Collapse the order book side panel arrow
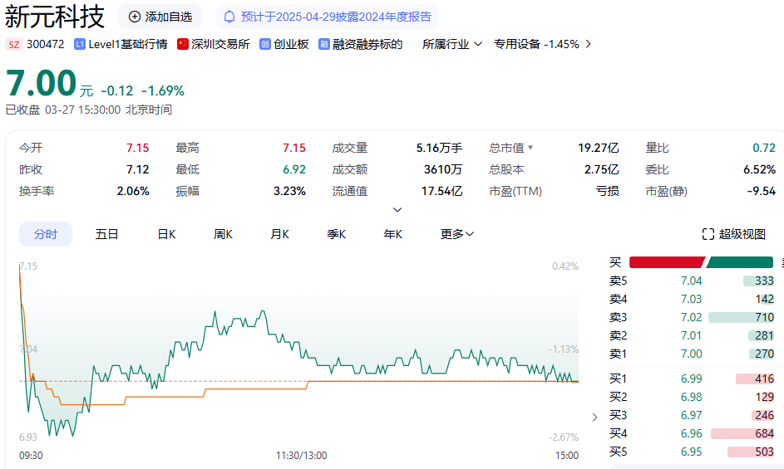 (594, 417)
